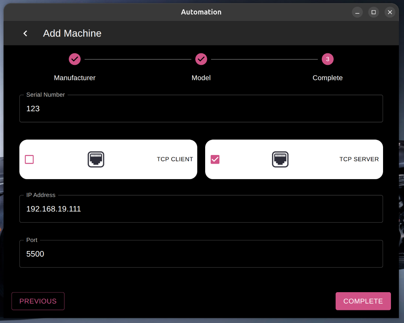Go back with the PREVIOUS button

(x=38, y=301)
